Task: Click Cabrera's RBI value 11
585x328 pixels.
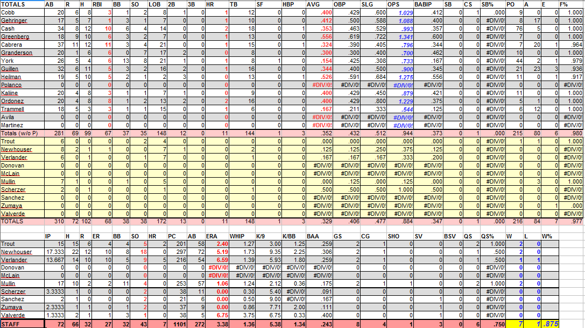Action: 102,45
